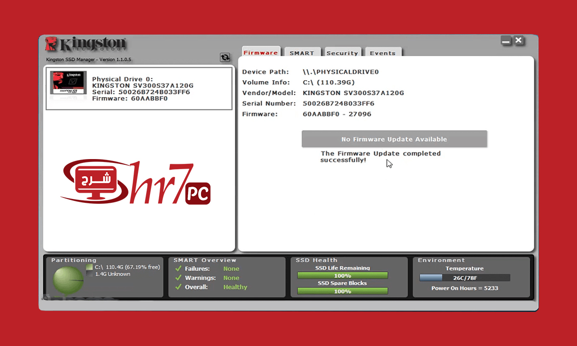Screen dimensions: 577x346
Task: Click the Firmware: 60AABBF0 line in drive list
Action: point(130,98)
